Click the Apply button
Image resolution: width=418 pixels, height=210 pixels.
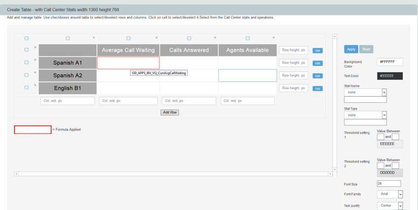pyautogui.click(x=351, y=49)
